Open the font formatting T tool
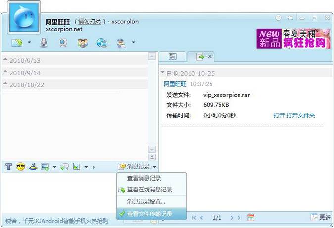Viewport: 334px width, 228px height. pyautogui.click(x=8, y=167)
